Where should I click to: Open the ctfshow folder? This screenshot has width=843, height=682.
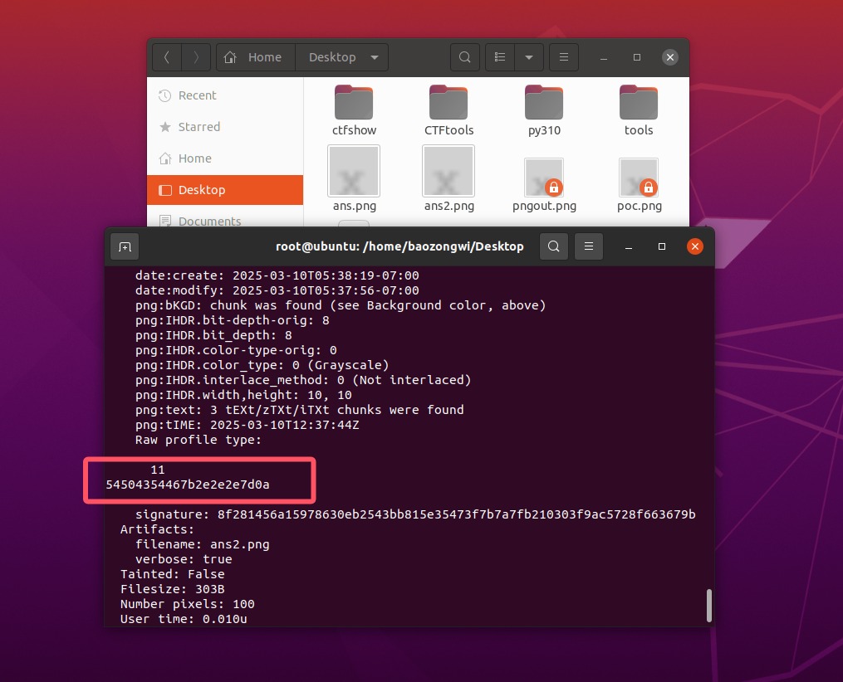coord(354,103)
